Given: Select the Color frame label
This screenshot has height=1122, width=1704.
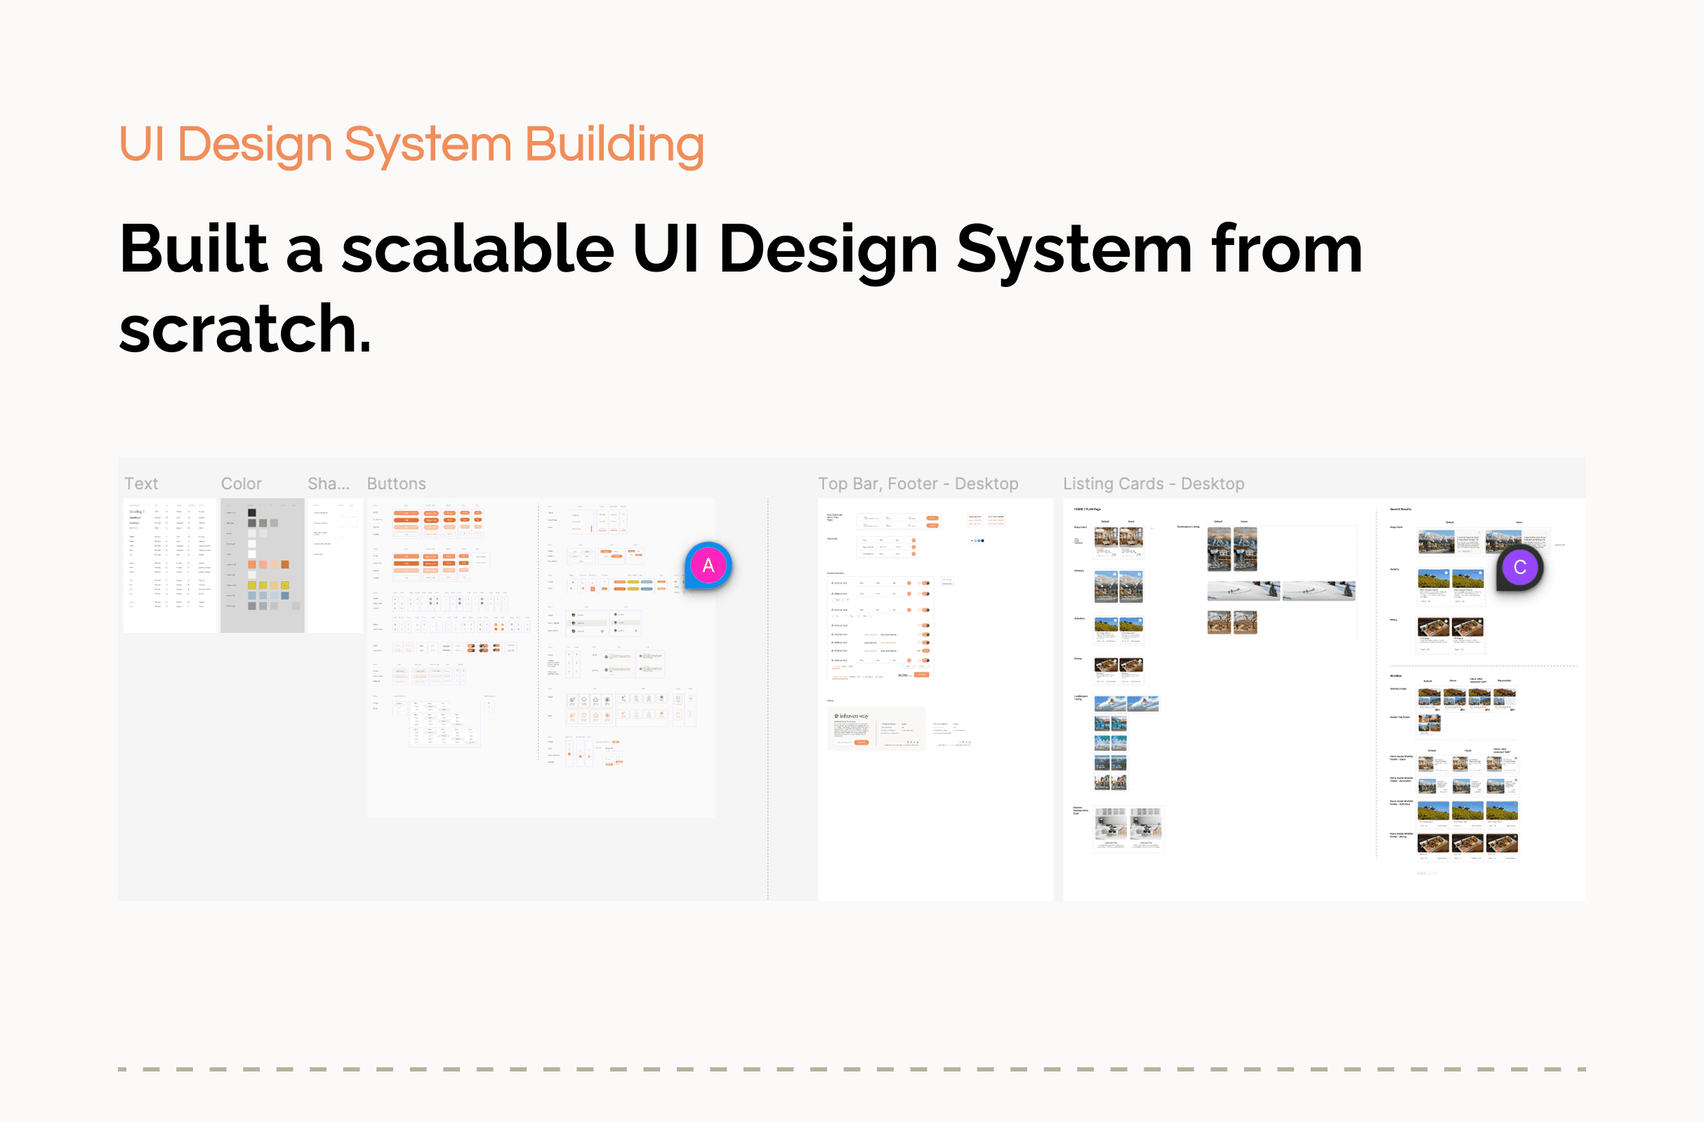Looking at the screenshot, I should coord(242,483).
